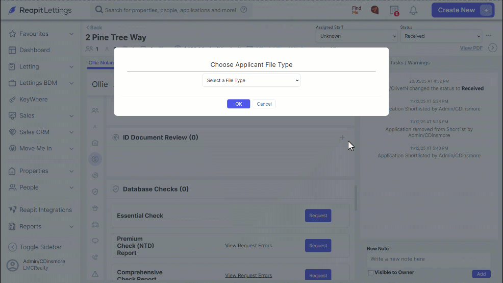This screenshot has height=283, width=503.
Task: Toggle the Visible to Owner checkbox
Action: [371, 273]
